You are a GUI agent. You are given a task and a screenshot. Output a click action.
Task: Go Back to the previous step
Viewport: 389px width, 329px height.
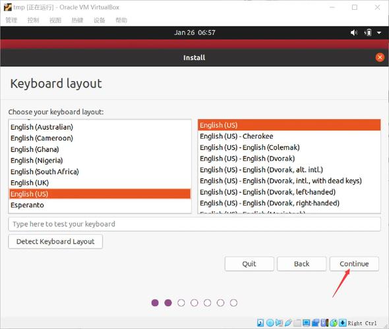click(x=302, y=264)
